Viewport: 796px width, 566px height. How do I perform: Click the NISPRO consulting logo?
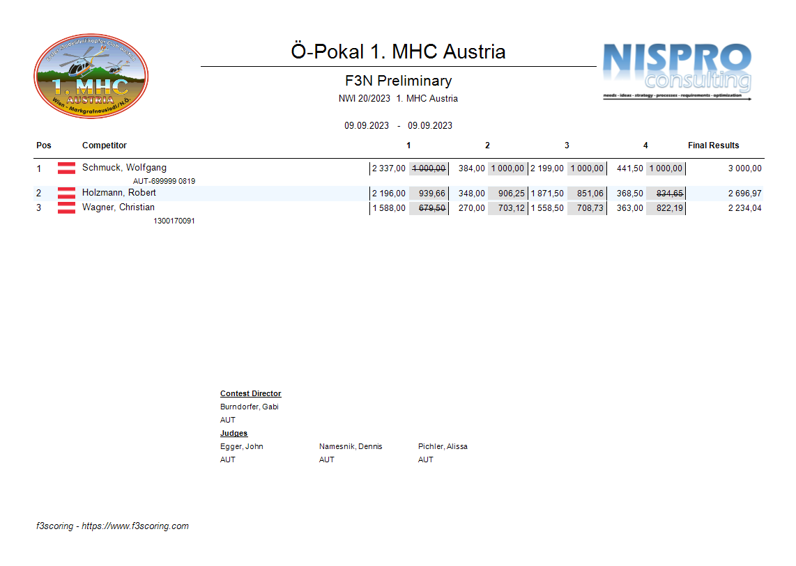coord(677,71)
